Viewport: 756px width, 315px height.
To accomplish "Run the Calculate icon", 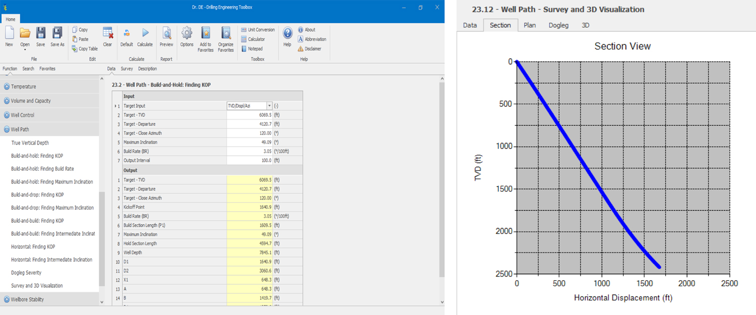I will (145, 34).
